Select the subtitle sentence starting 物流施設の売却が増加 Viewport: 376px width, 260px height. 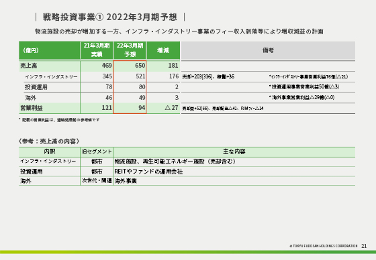coord(179,31)
